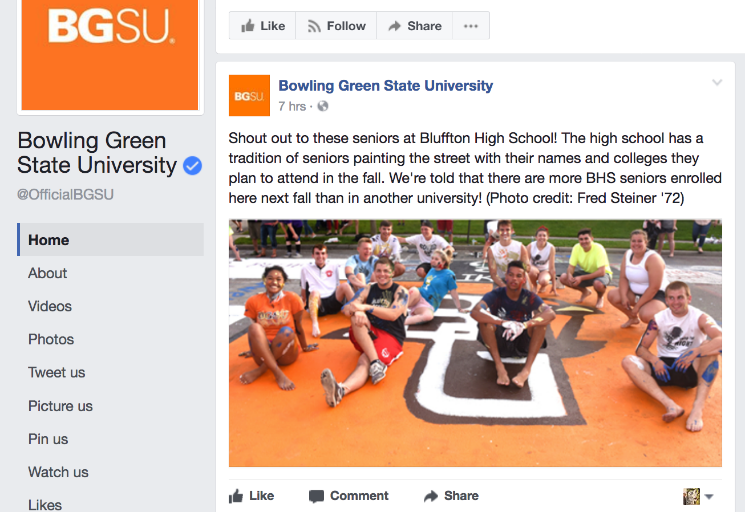
Task: Click the verified blue checkmark badge
Action: (x=192, y=166)
